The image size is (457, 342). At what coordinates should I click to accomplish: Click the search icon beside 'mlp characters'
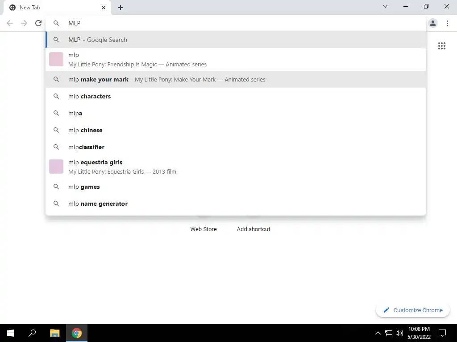[56, 96]
